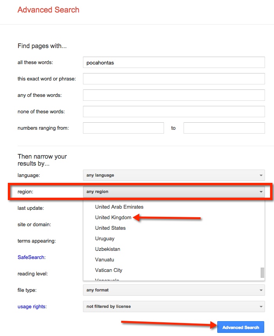274x336 pixels.
Task: Click the 'any of these words' field
Action: [x=174, y=95]
